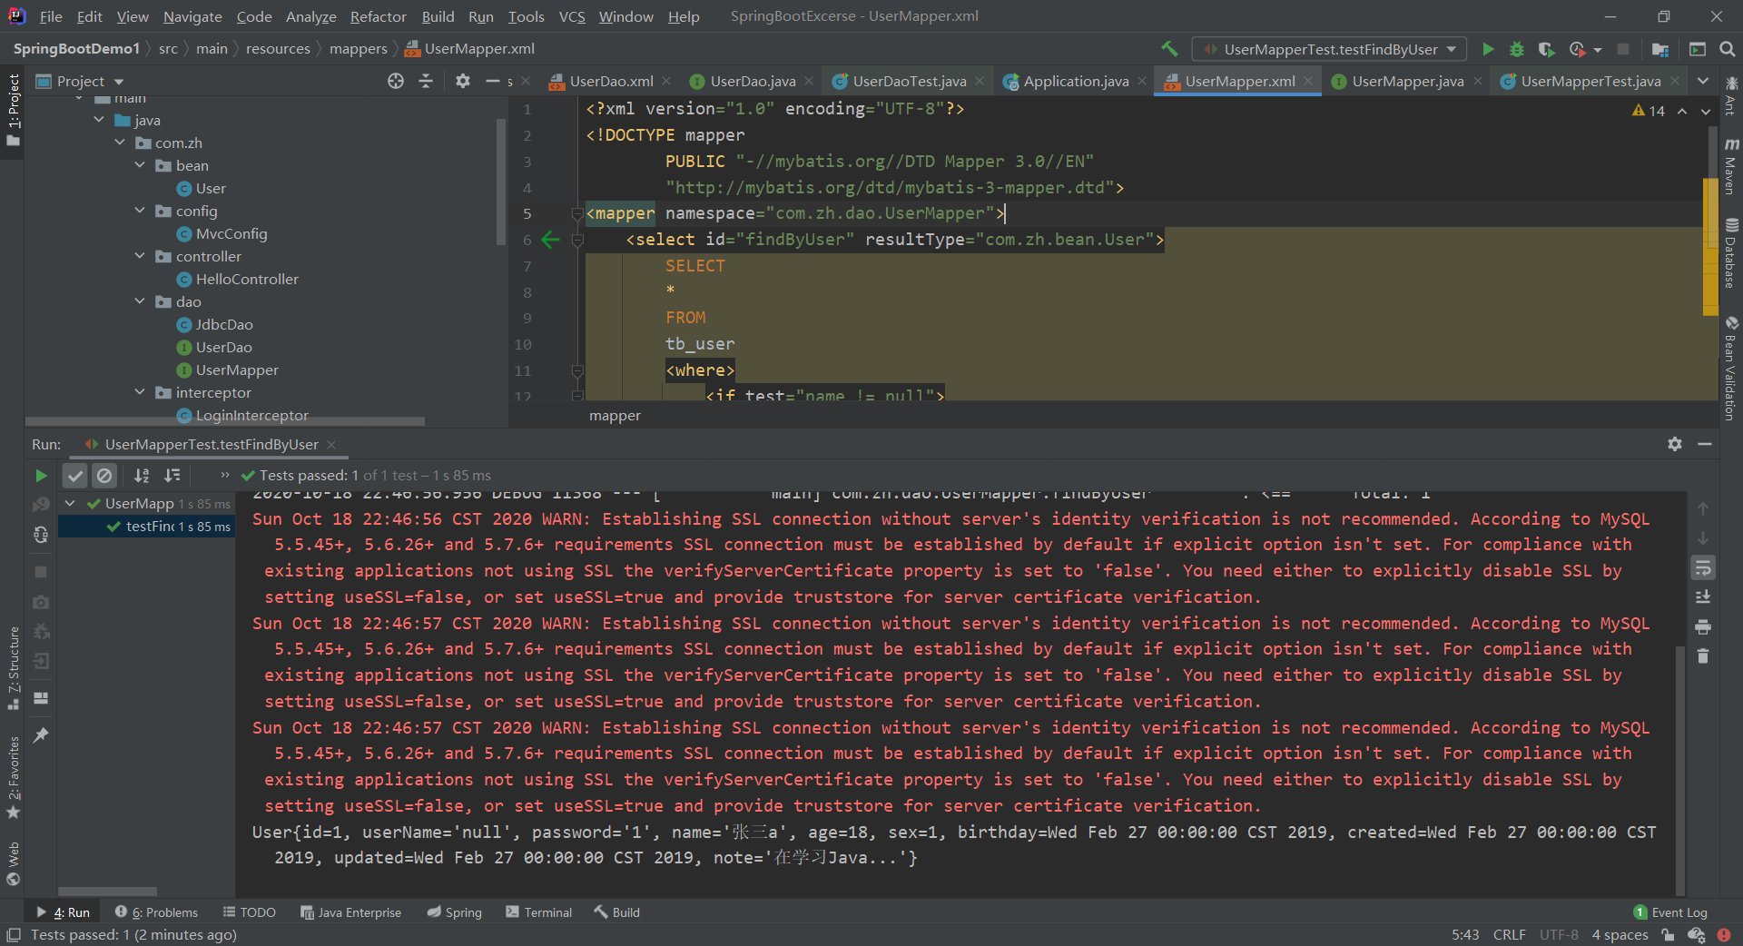Open the Problems tool window button
The image size is (1743, 946).
coord(156,912)
